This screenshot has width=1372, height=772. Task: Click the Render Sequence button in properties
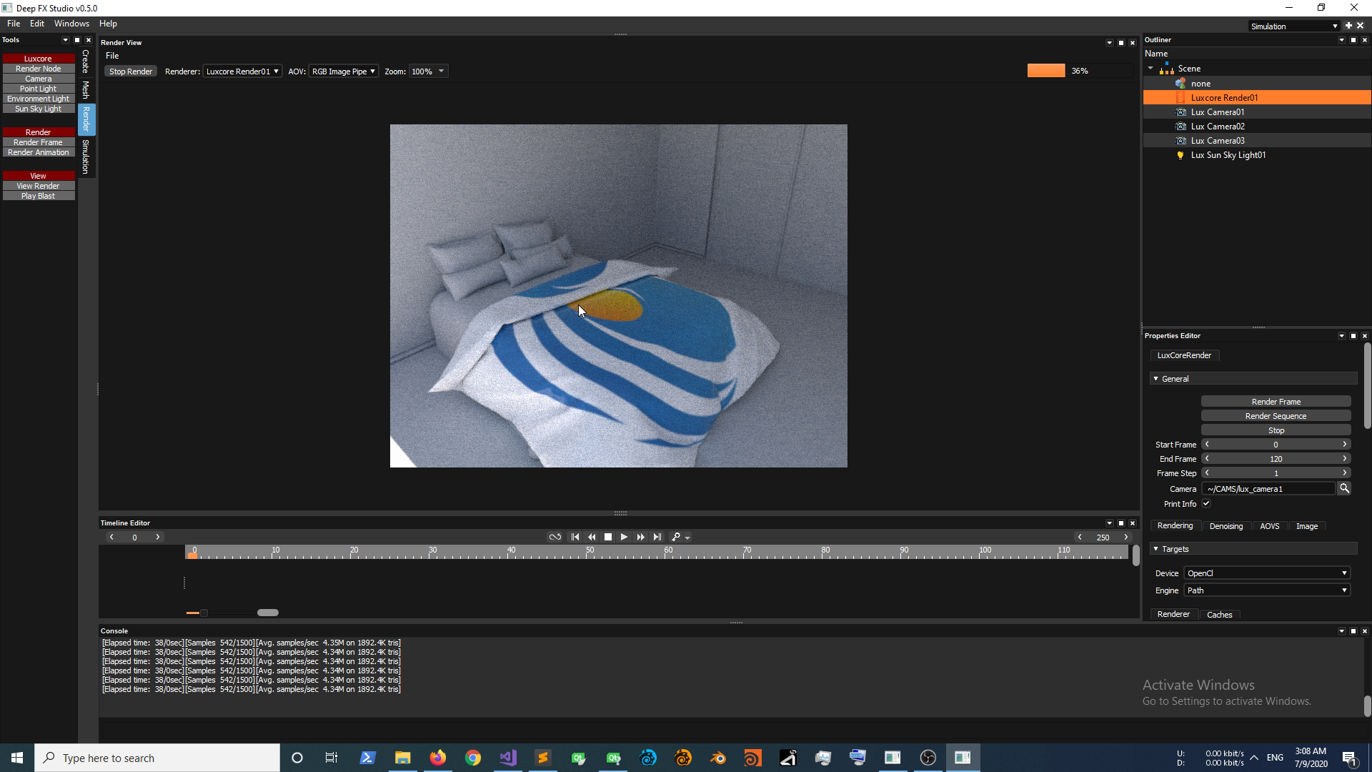[1276, 416]
